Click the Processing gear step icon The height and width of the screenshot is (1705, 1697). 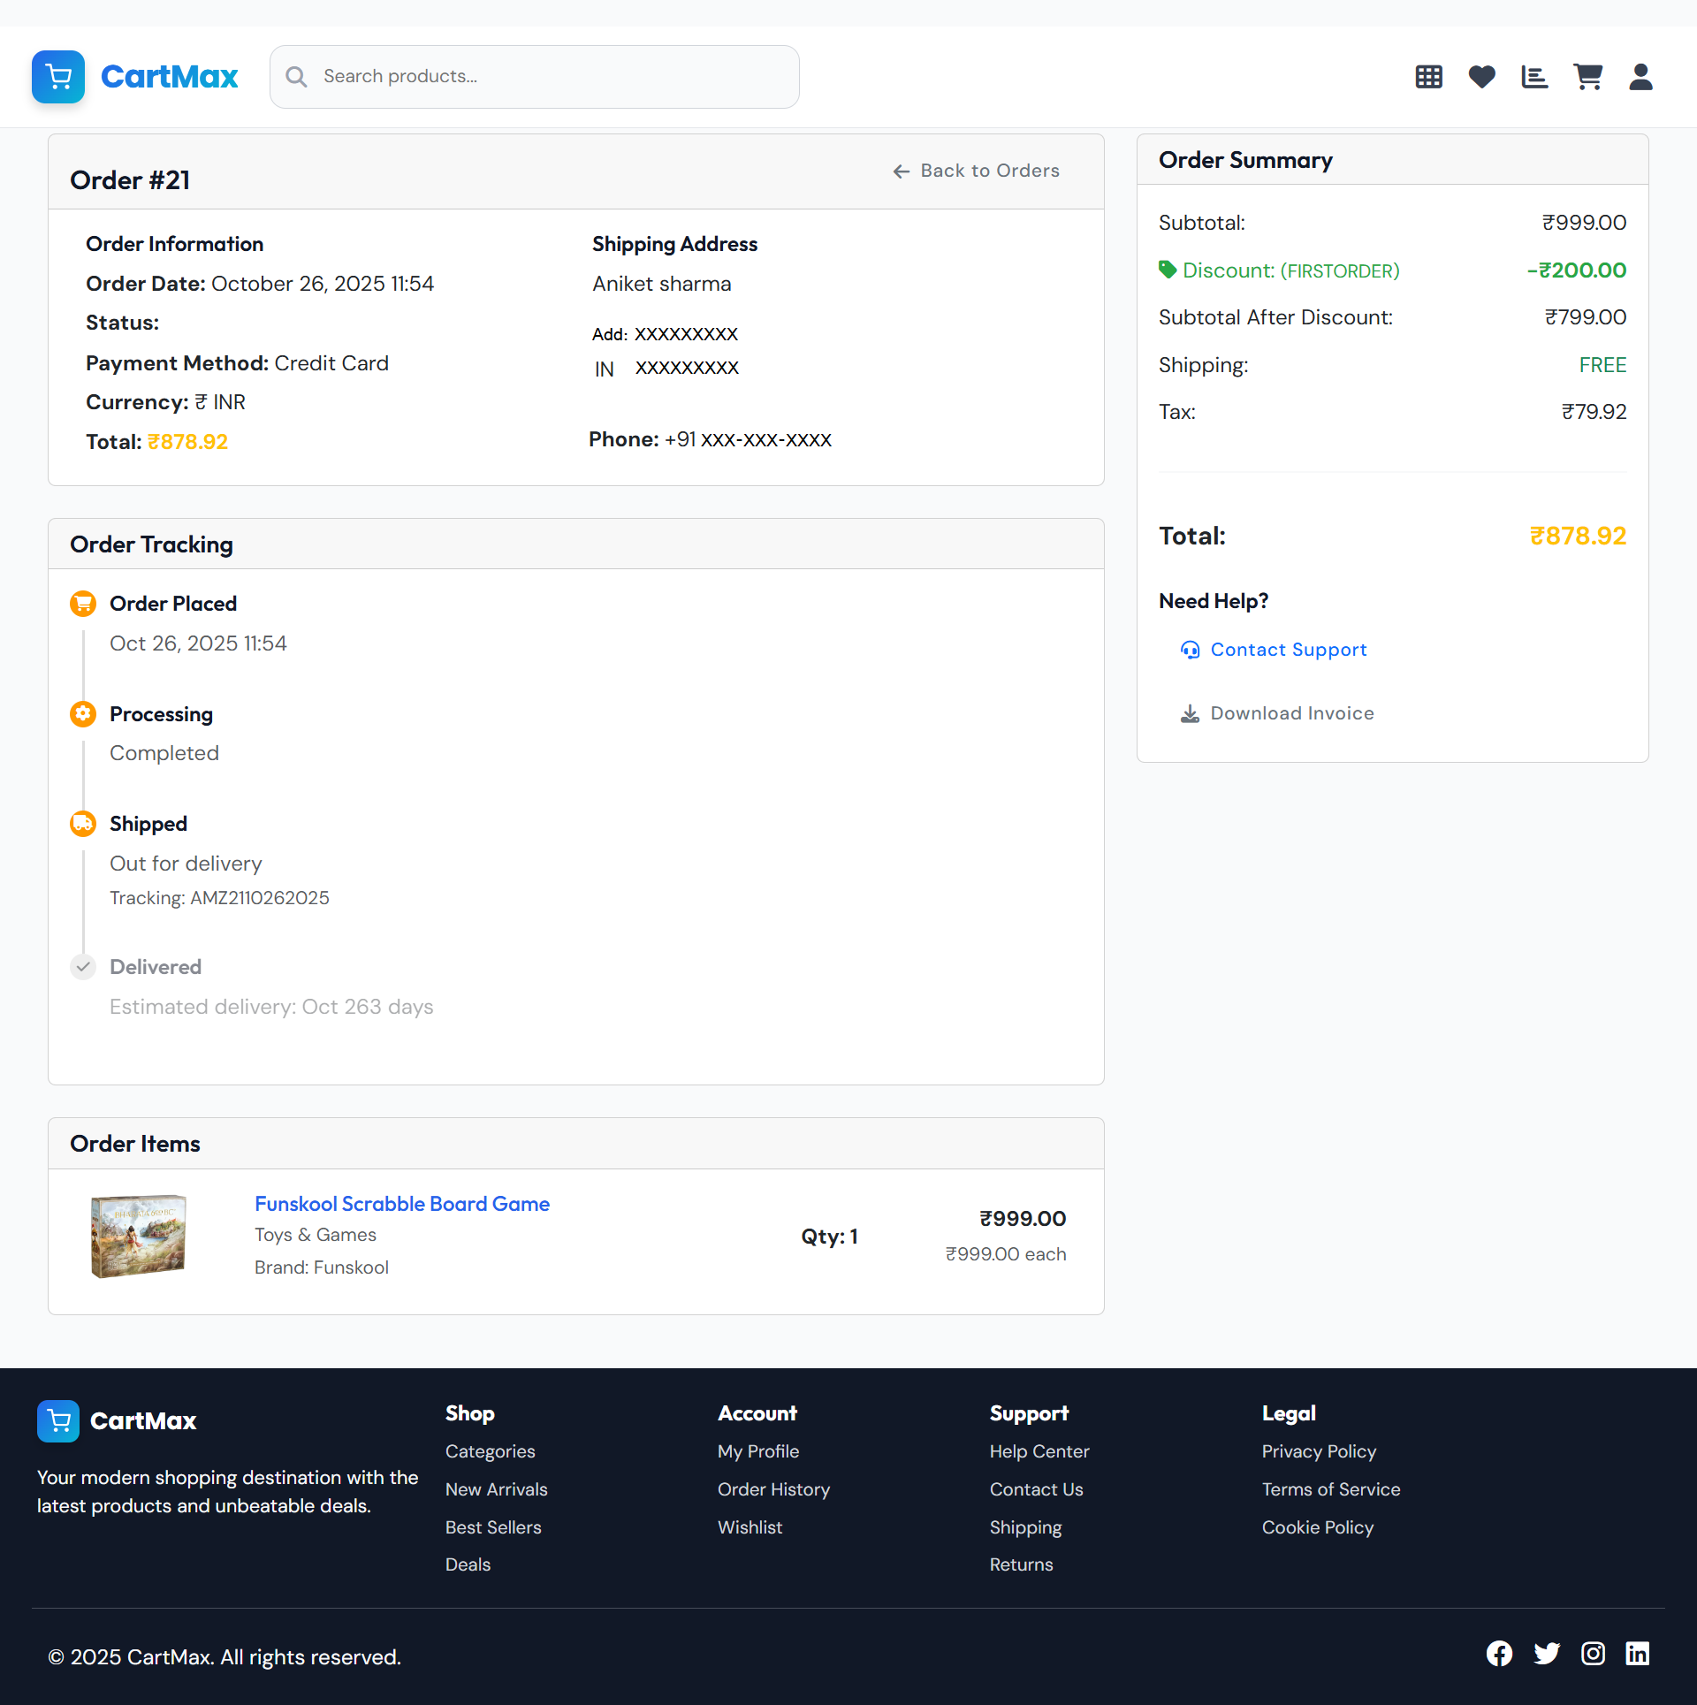83,714
